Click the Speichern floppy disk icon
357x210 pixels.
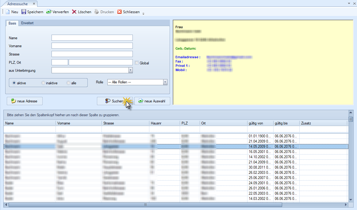(x=24, y=12)
